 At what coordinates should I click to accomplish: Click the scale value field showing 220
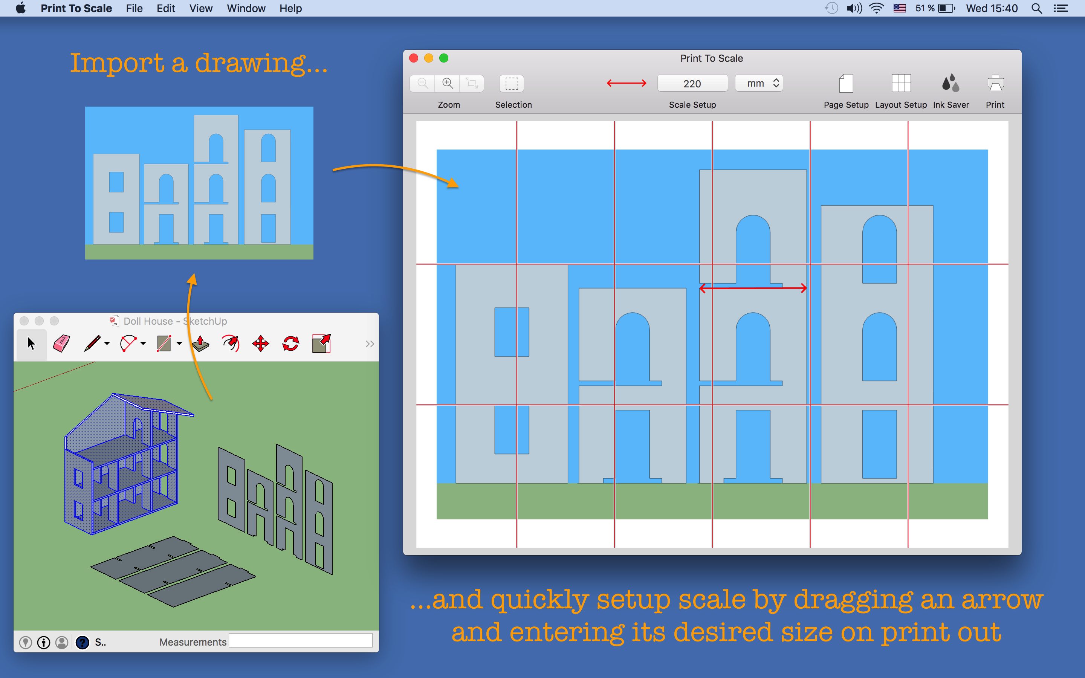coord(692,83)
